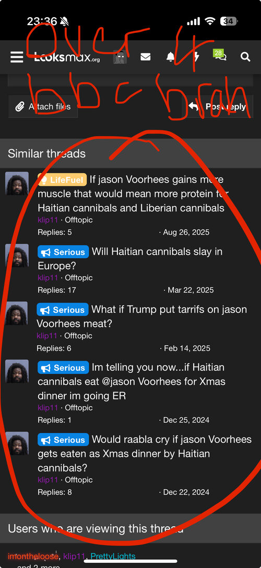Open PrettyLights user profile
Screen dimensions: 261x568
point(113,557)
